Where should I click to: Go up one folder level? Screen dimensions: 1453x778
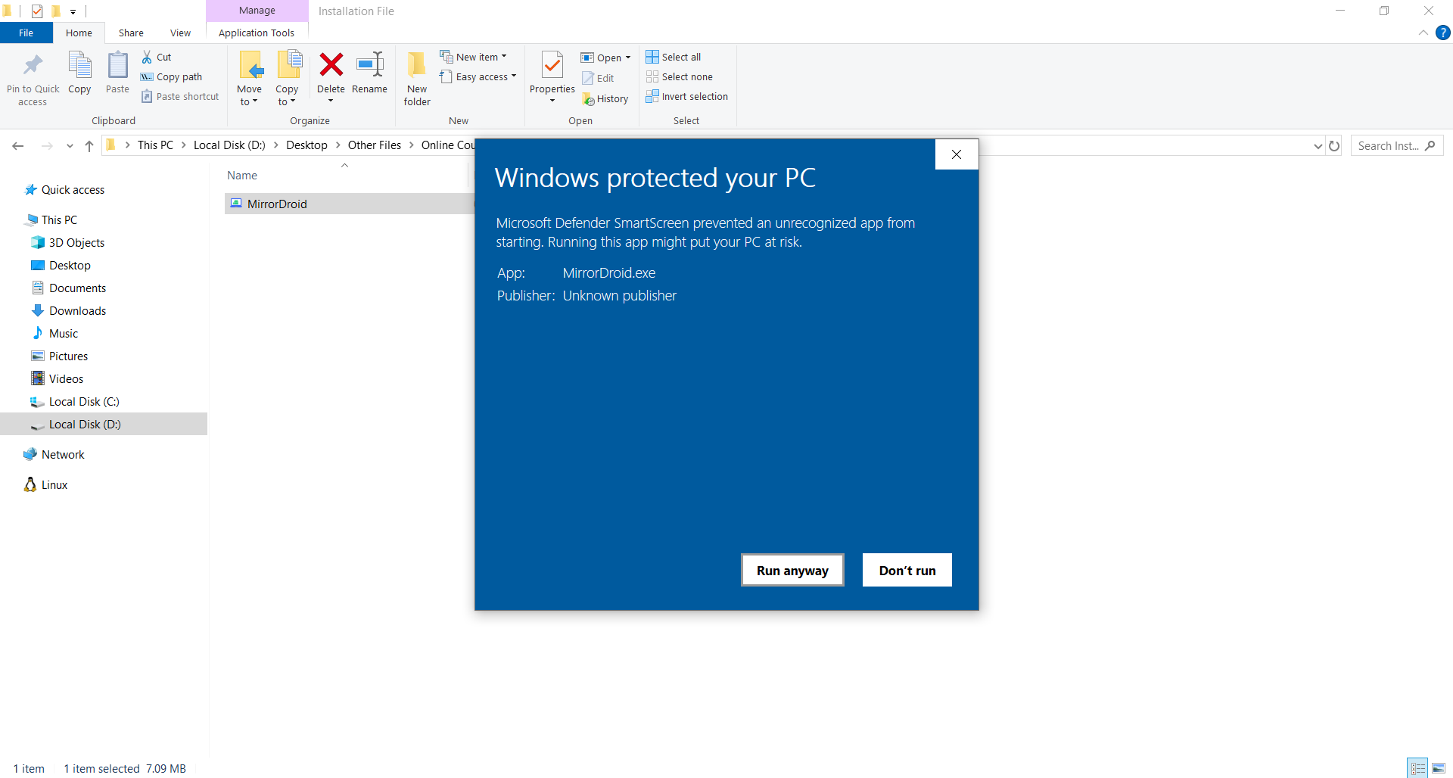click(x=89, y=145)
